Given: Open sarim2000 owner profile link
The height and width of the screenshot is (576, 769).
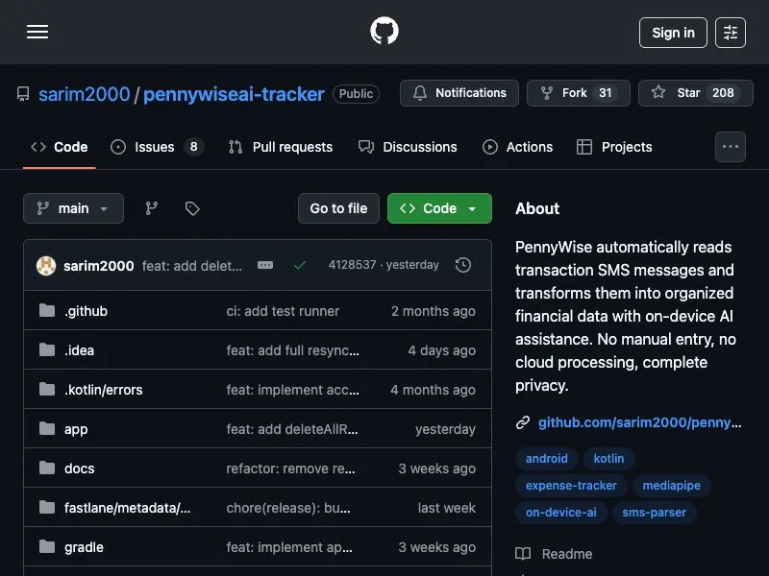Looking at the screenshot, I should (85, 94).
